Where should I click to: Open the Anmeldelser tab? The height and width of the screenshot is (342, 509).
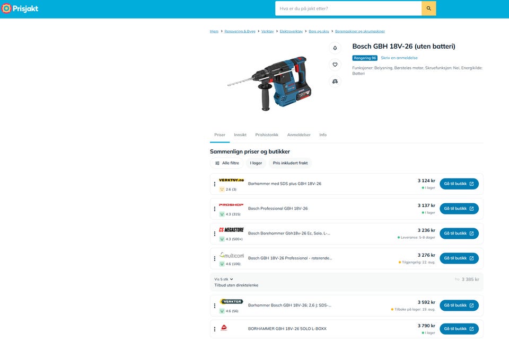point(299,135)
